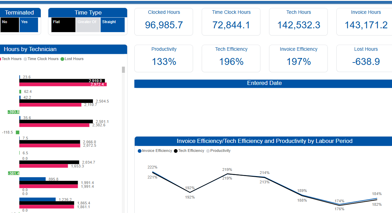
Task: Open the Clocked Hours card
Action: (164, 21)
